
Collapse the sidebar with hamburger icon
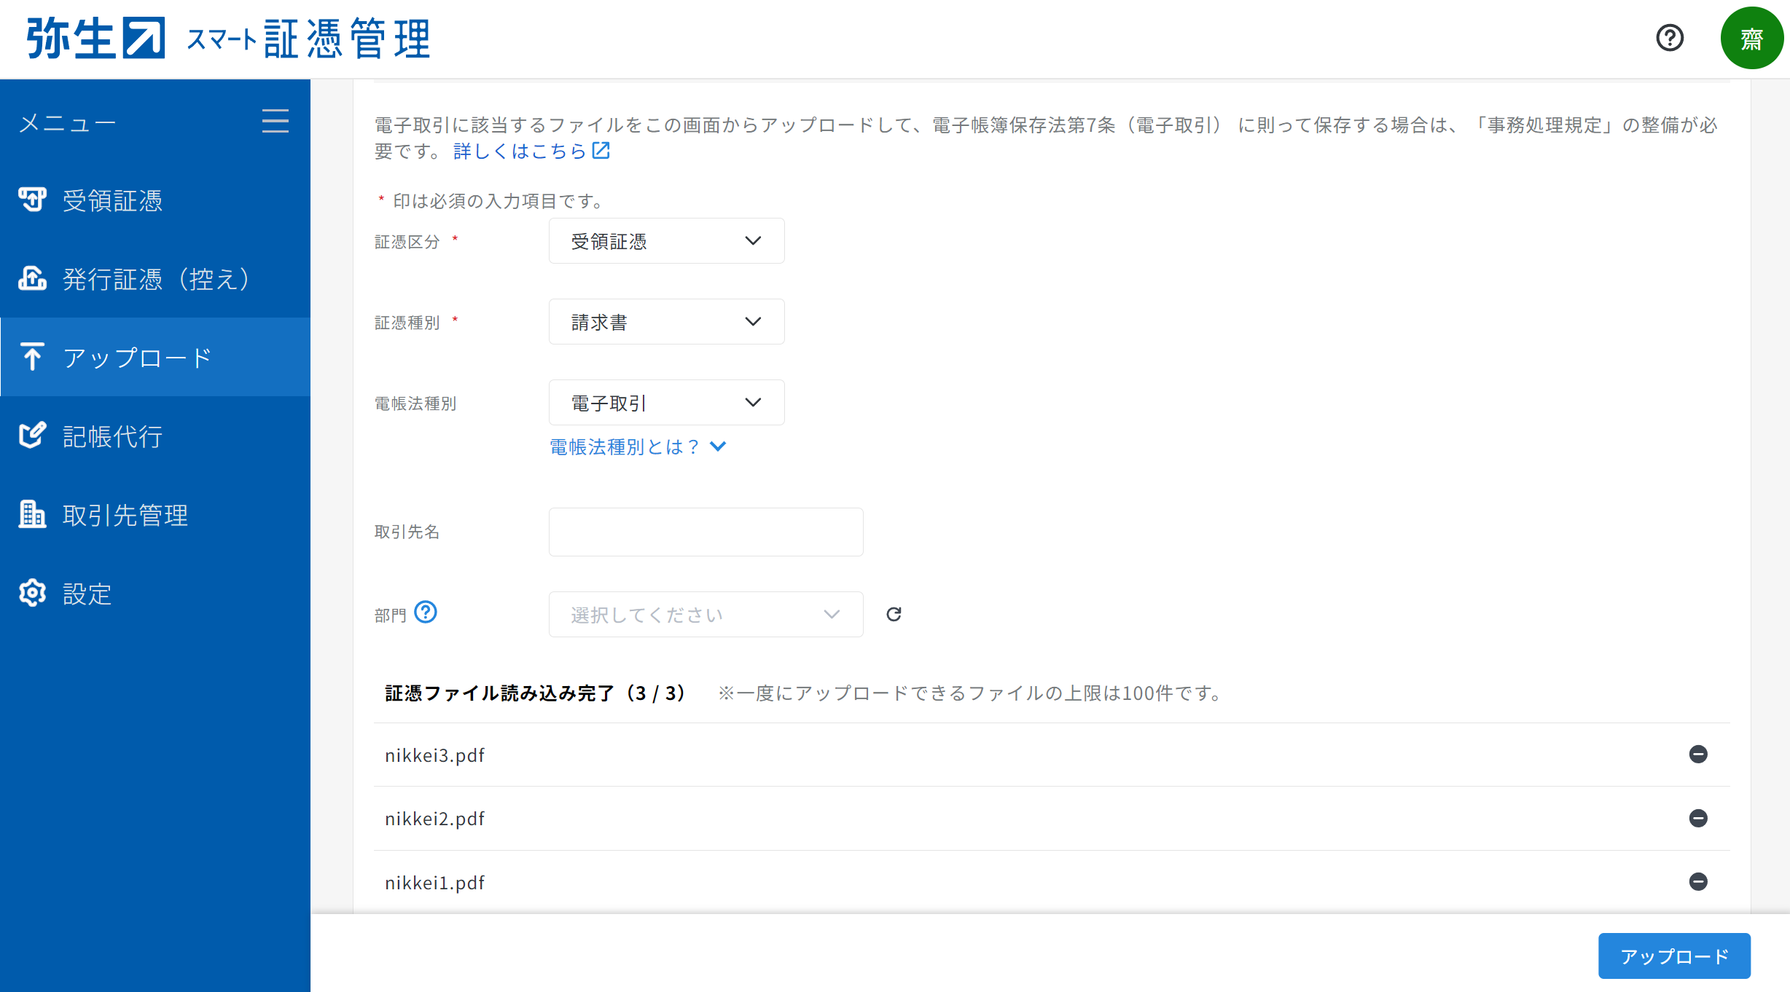click(275, 121)
